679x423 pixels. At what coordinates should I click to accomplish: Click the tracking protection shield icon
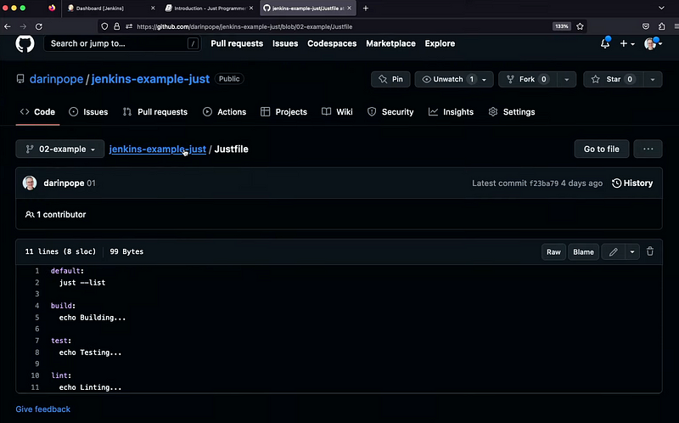coord(104,26)
